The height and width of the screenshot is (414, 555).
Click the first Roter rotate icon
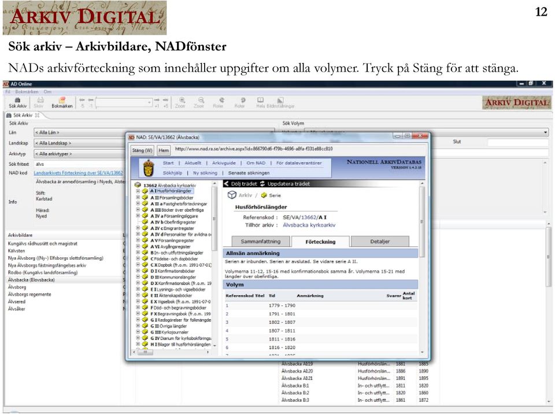(221, 100)
